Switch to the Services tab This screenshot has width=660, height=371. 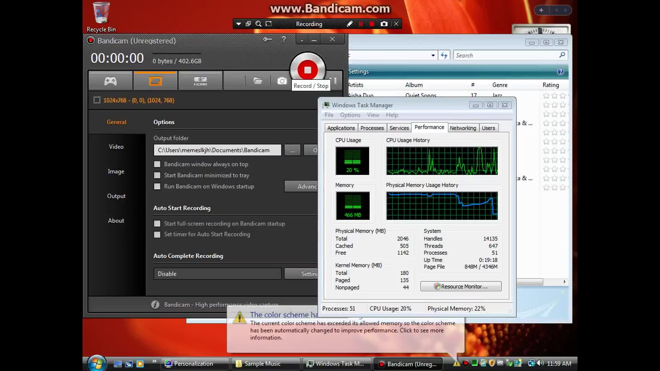(399, 128)
